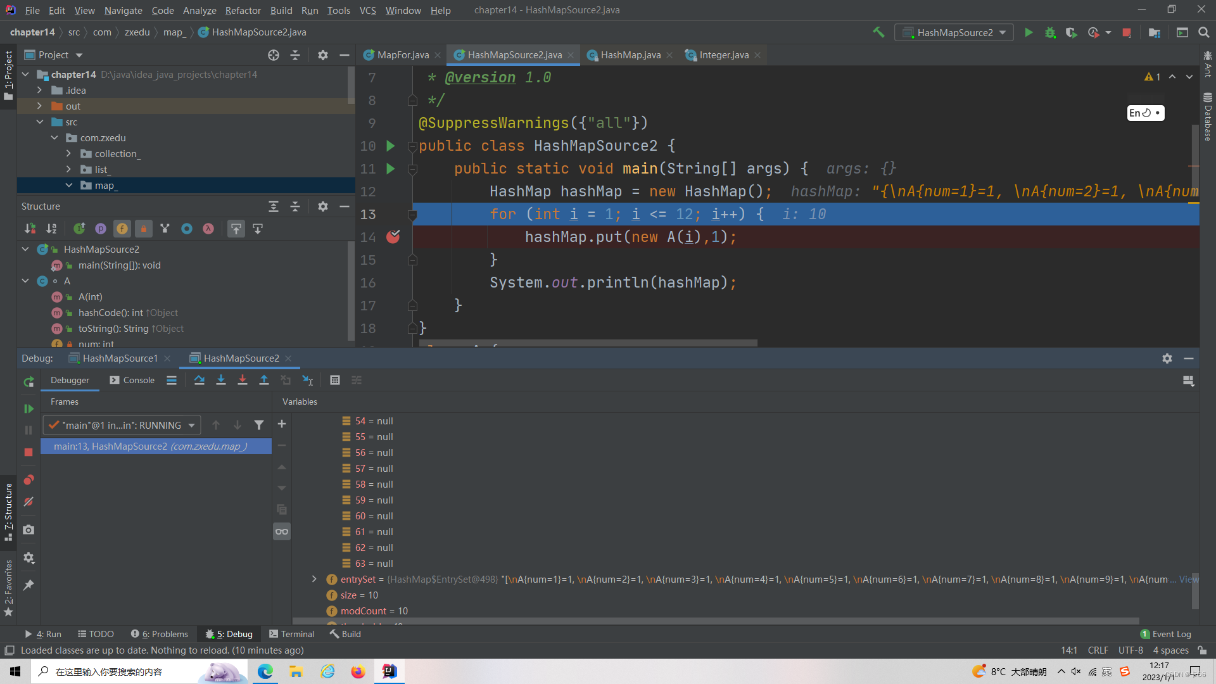This screenshot has height=684, width=1216.
Task: Click the camera thread dump icon
Action: (x=28, y=529)
